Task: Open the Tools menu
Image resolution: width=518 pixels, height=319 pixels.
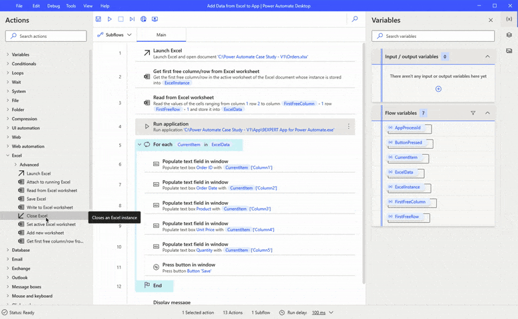Action: [x=71, y=6]
